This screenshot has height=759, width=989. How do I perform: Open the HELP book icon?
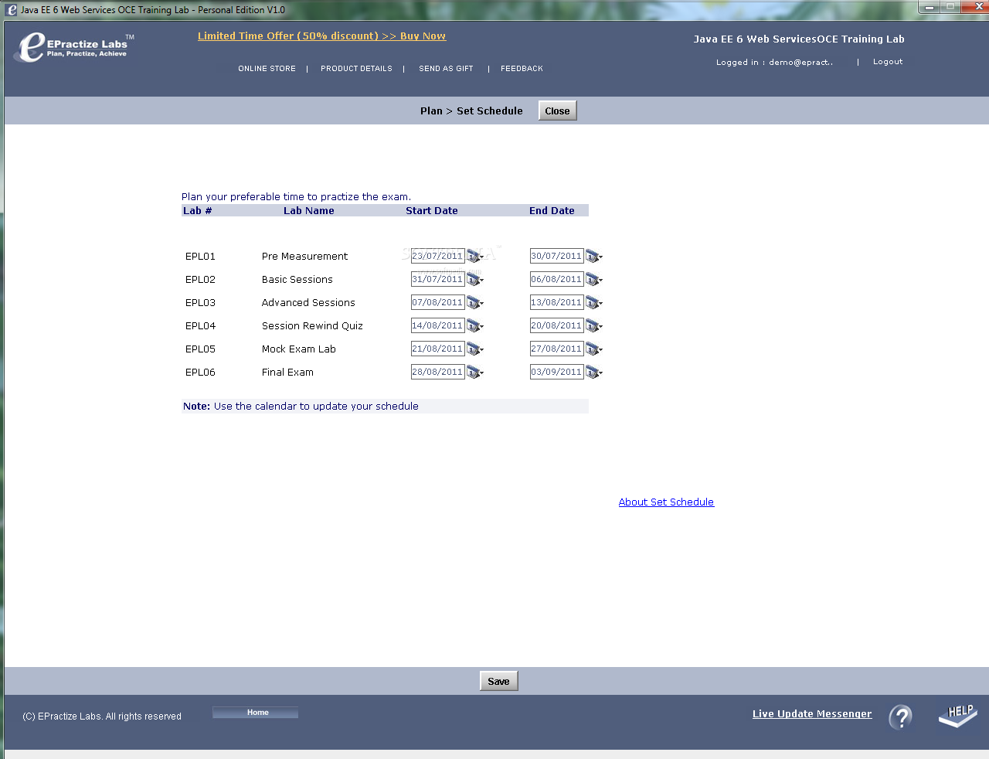958,716
